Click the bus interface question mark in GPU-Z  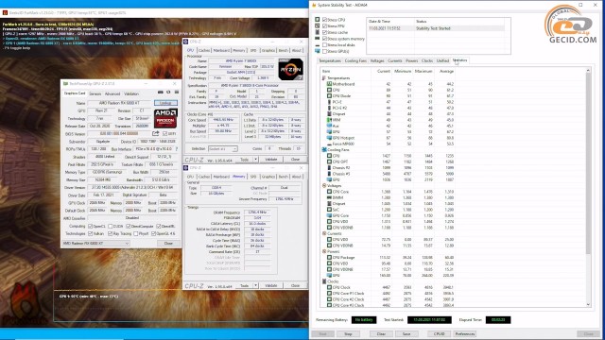tap(177, 149)
